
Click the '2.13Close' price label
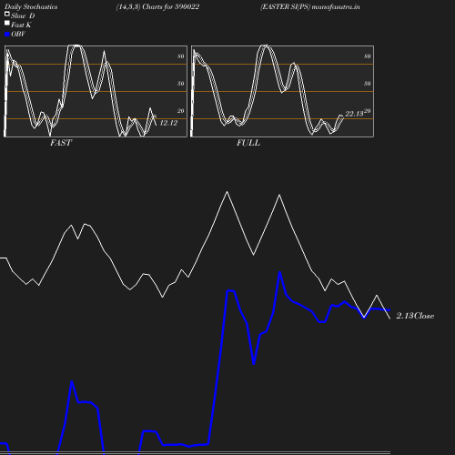(x=415, y=316)
